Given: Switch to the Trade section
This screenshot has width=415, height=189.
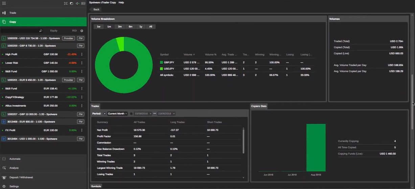Looking at the screenshot, I should pos(13,13).
